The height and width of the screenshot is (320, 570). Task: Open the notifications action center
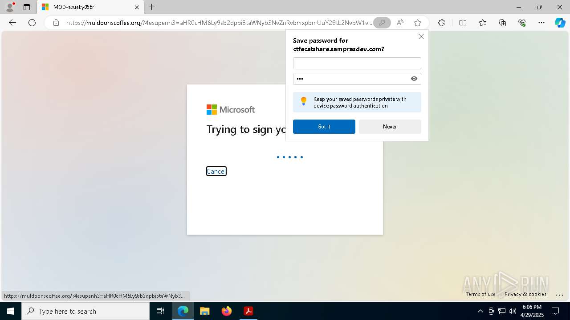click(x=556, y=311)
